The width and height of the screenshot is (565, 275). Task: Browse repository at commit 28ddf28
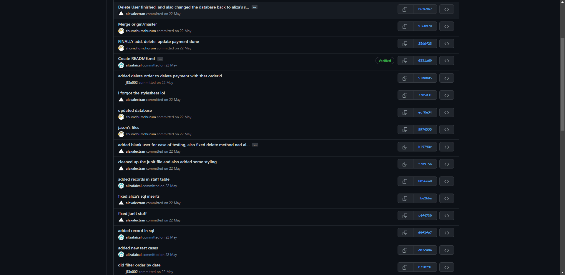point(446,44)
